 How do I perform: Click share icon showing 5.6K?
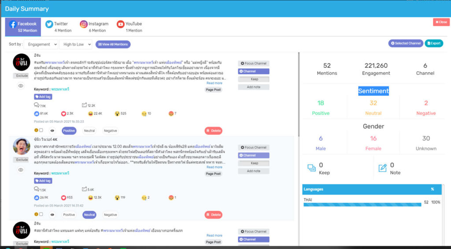84,189
